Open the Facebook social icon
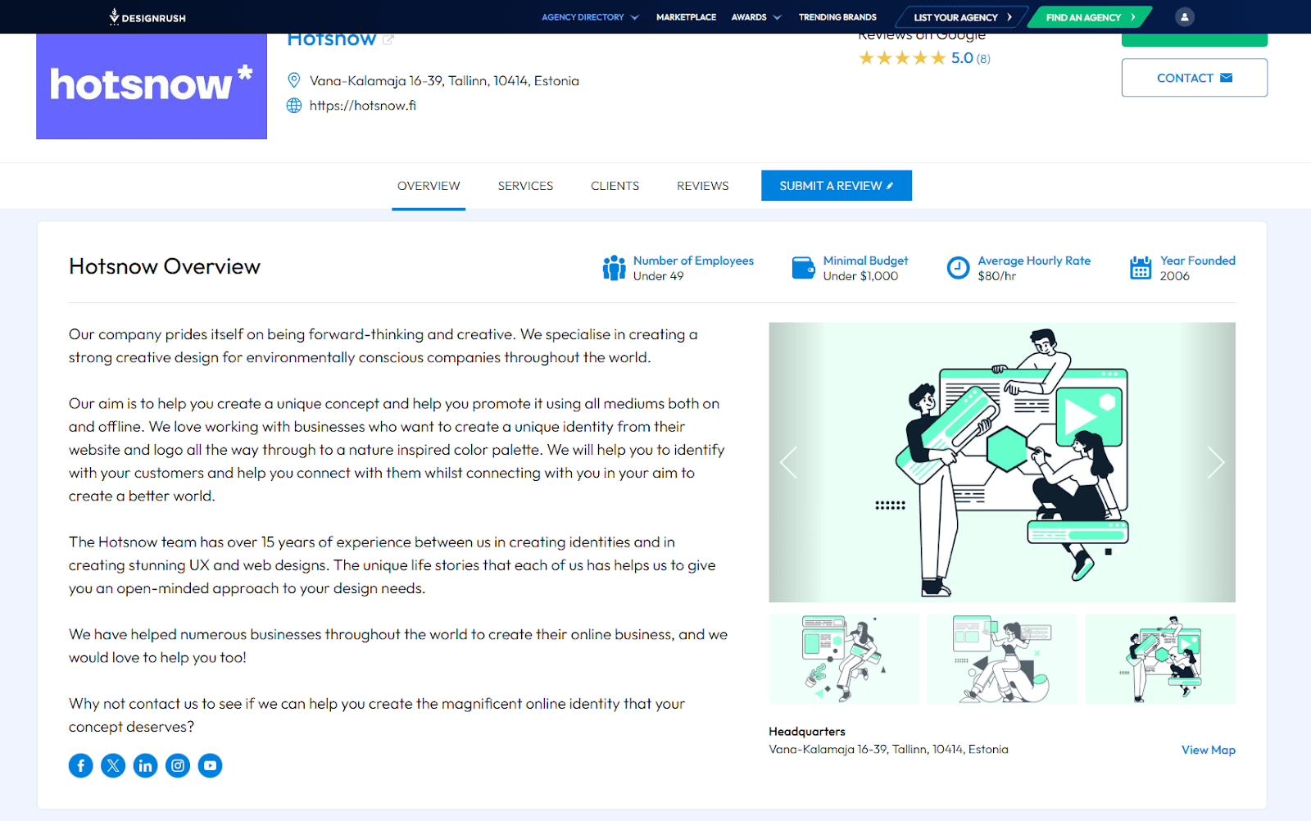Image resolution: width=1311 pixels, height=821 pixels. (x=80, y=765)
